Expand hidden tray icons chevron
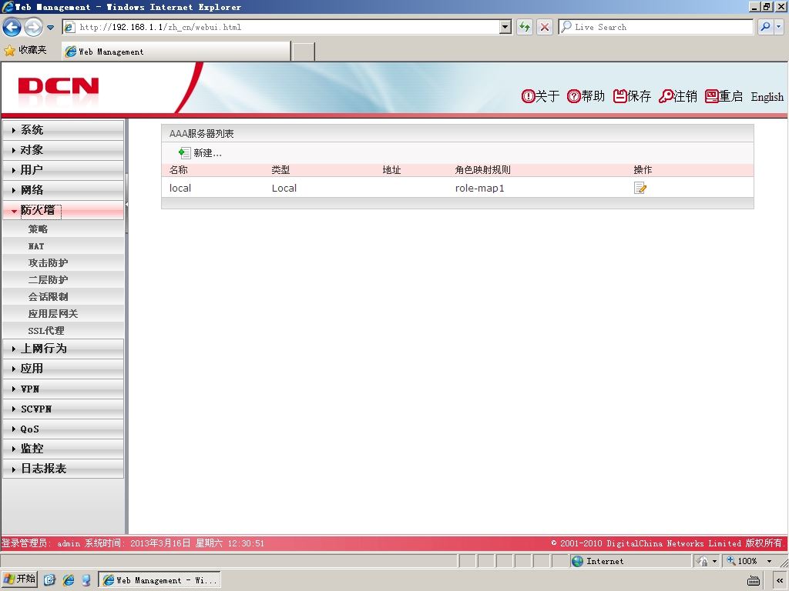789x591 pixels. tap(780, 580)
